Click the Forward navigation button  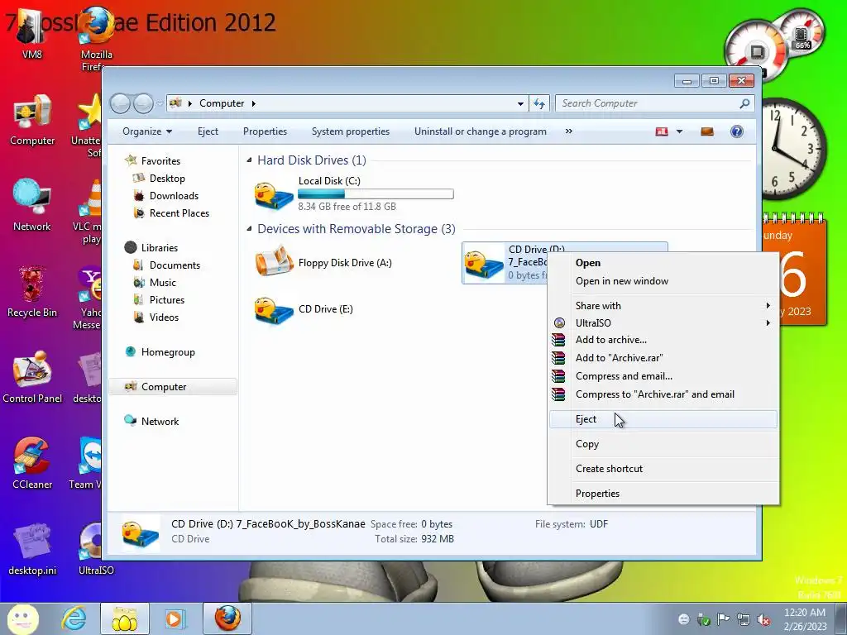(x=143, y=103)
